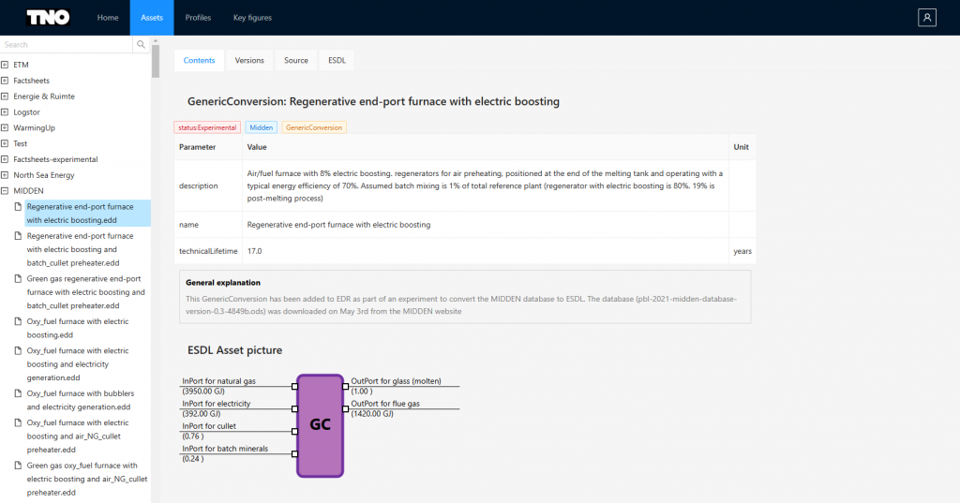
Task: Click the status:Experimental tag
Action: click(x=207, y=127)
